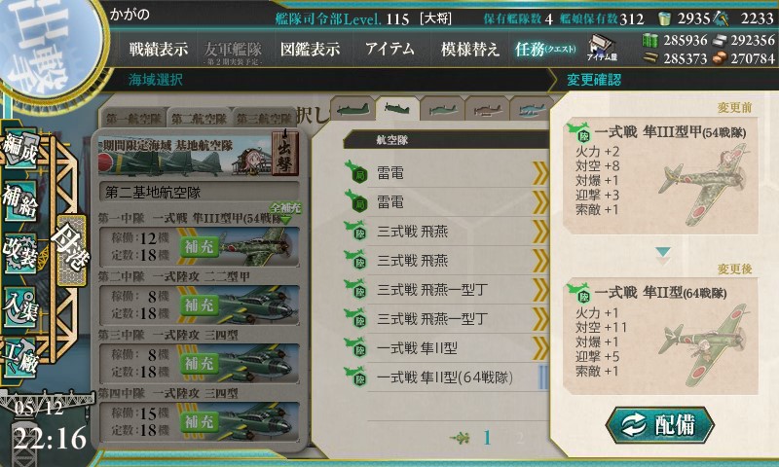The height and width of the screenshot is (467, 779).
Task: Select the first green aircraft filter tab
Action: coord(352,108)
